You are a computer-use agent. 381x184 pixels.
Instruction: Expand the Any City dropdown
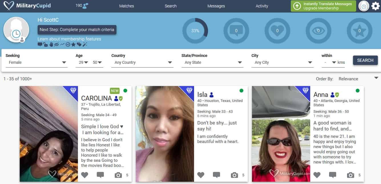pyautogui.click(x=283, y=62)
